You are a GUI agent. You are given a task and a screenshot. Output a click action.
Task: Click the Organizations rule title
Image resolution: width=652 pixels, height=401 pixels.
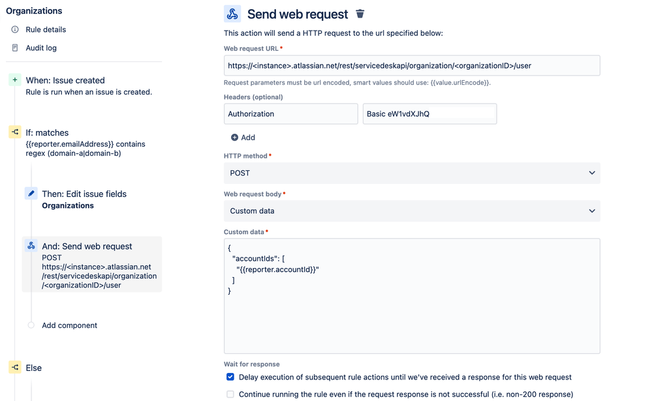(34, 11)
